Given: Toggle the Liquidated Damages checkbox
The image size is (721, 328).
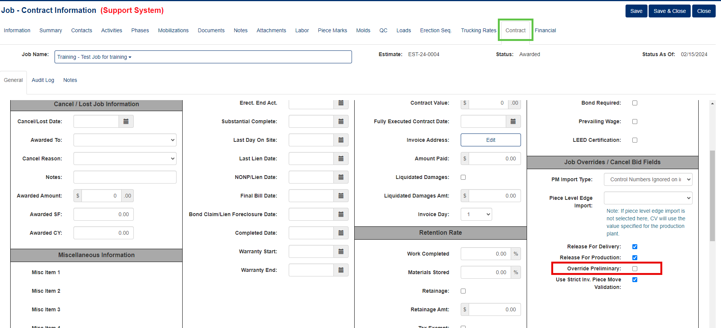Looking at the screenshot, I should coord(463,177).
